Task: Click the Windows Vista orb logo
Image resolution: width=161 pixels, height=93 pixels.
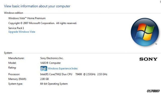Action: [x=145, y=32]
